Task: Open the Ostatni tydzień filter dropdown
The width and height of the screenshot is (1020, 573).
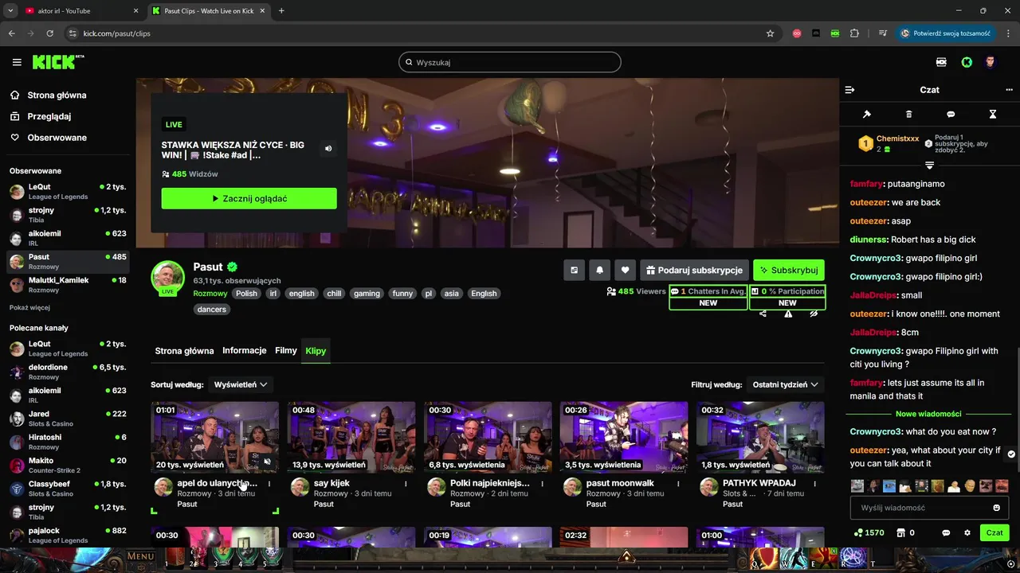Action: (785, 384)
